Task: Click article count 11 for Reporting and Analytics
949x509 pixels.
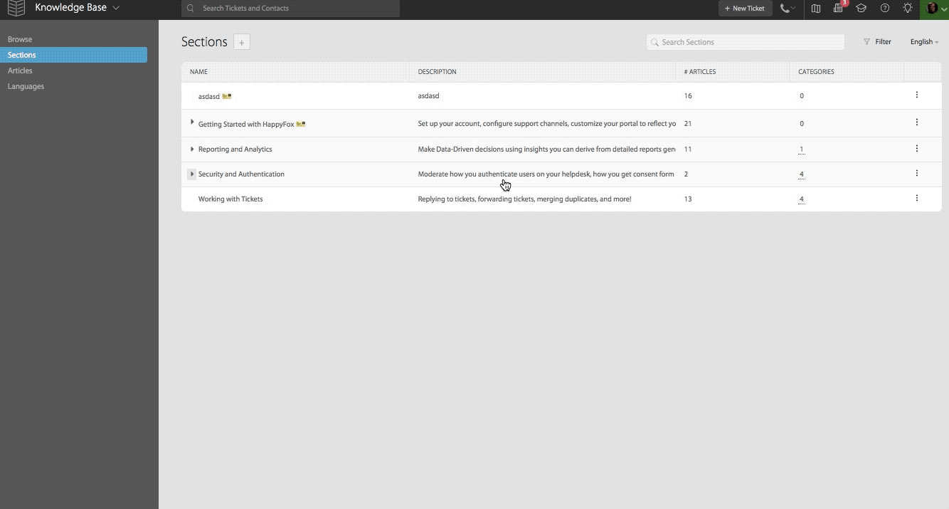Action: pyautogui.click(x=688, y=149)
